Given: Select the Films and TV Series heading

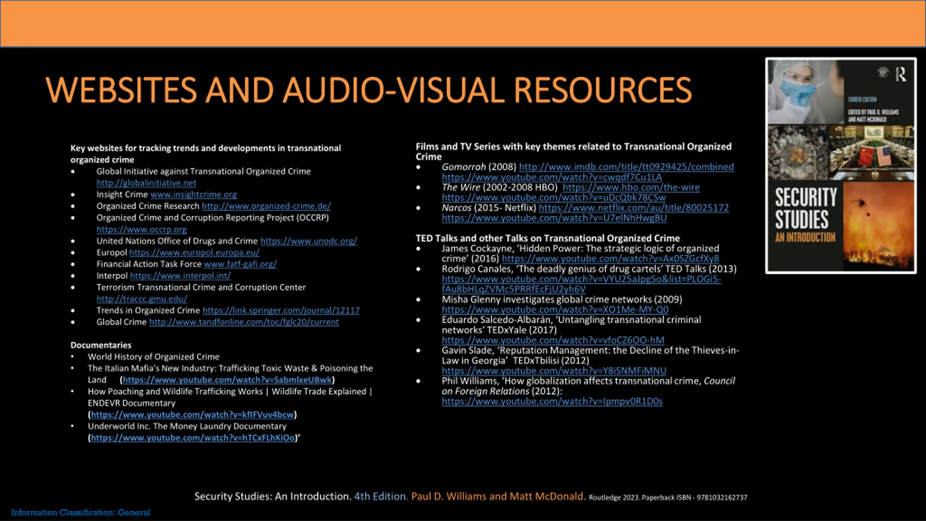Looking at the screenshot, I should pyautogui.click(x=573, y=152).
